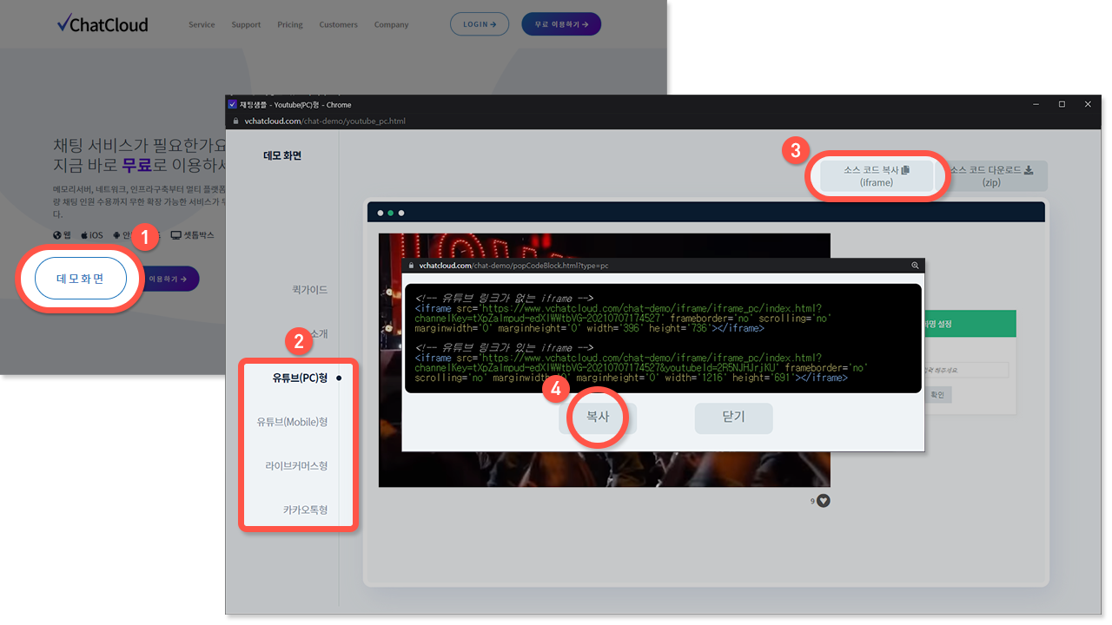This screenshot has height=625, width=1112.
Task: Click the copy icon on 소스 코드 복사
Action: pos(905,170)
